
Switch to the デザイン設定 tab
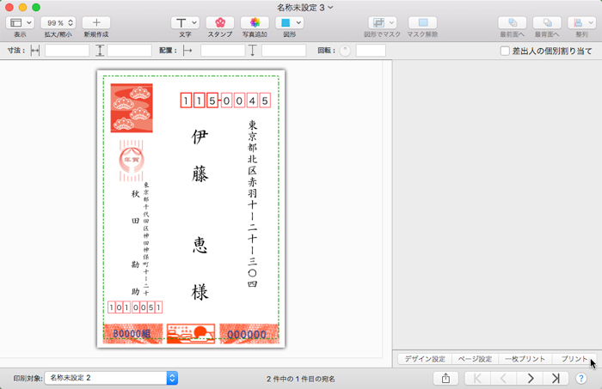click(425, 358)
